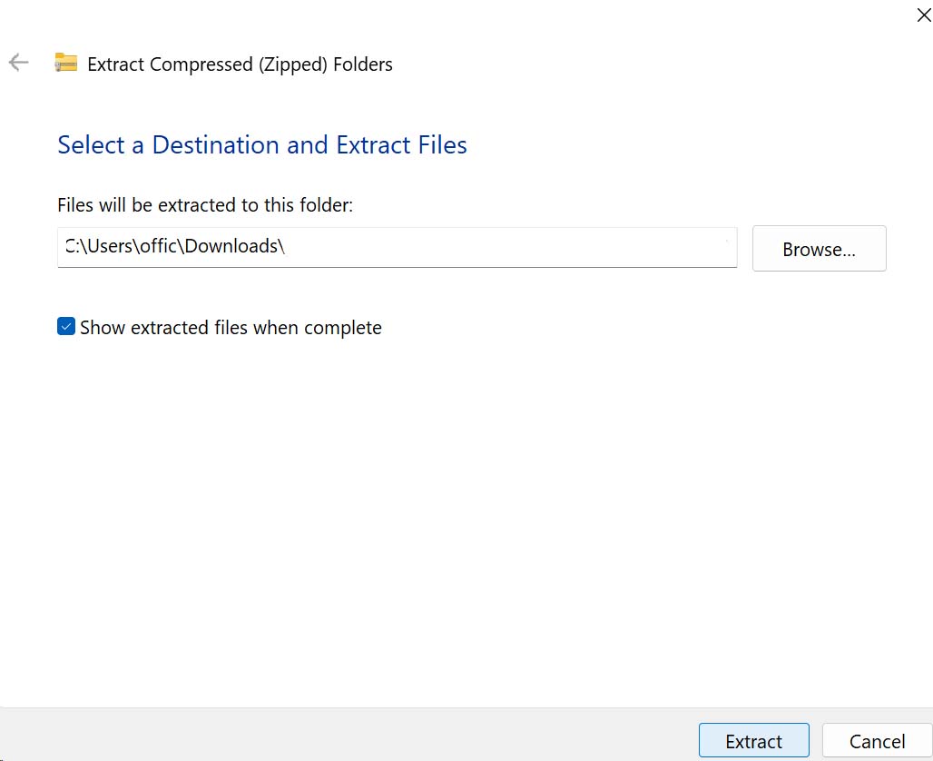Screen dimensions: 933x761
Task: Open the Browse... folder picker
Action: pyautogui.click(x=819, y=249)
